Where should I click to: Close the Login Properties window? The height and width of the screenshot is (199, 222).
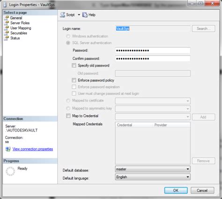(212, 3)
